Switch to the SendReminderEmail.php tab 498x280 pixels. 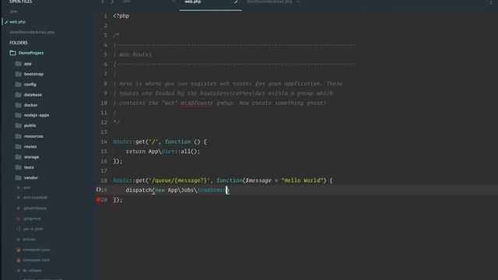[269, 2]
